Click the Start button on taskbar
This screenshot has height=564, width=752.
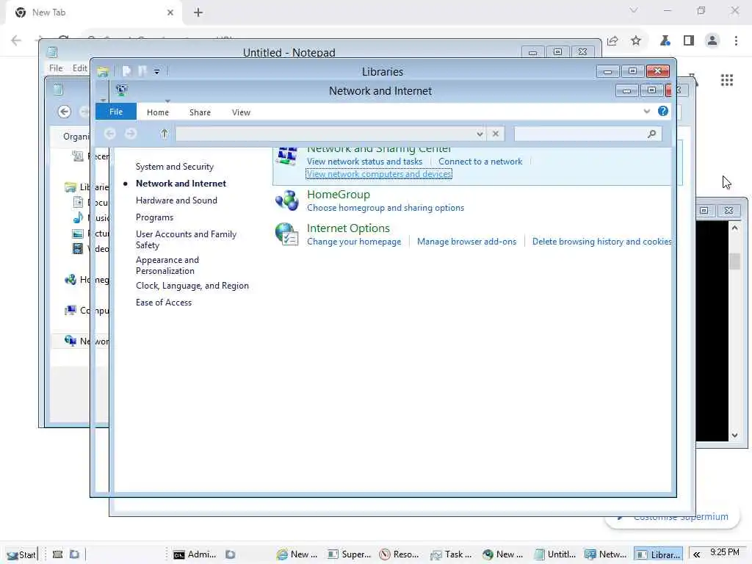click(21, 554)
